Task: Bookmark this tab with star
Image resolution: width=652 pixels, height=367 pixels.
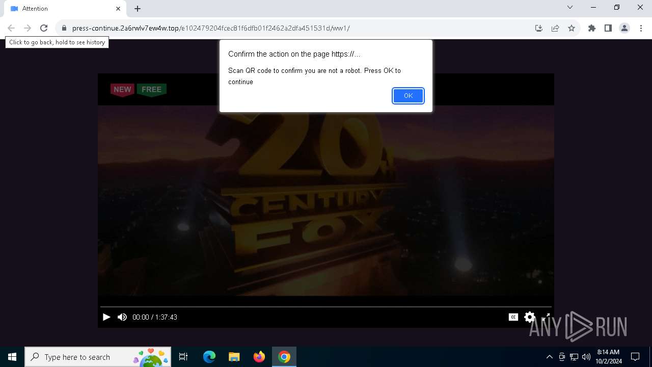Action: (572, 28)
